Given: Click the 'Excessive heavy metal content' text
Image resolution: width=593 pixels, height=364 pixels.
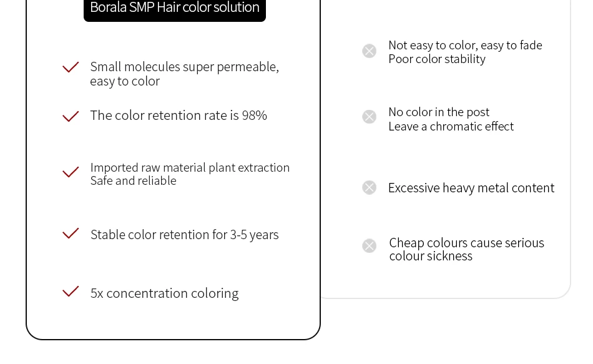Looking at the screenshot, I should [x=471, y=188].
